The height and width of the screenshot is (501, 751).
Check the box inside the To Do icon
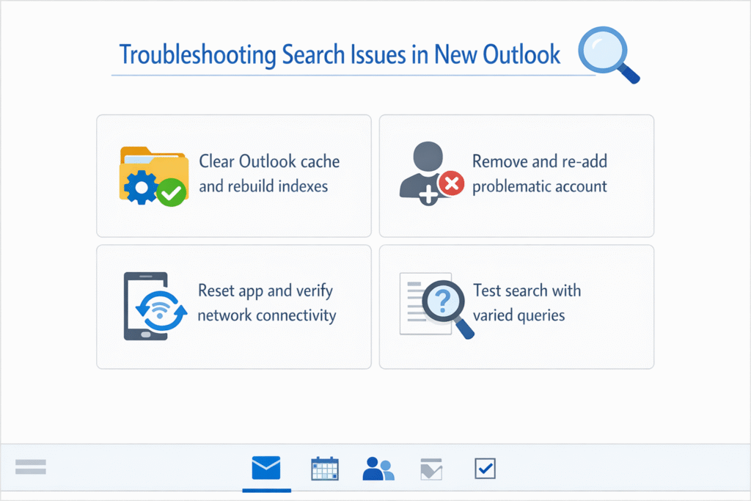point(485,468)
